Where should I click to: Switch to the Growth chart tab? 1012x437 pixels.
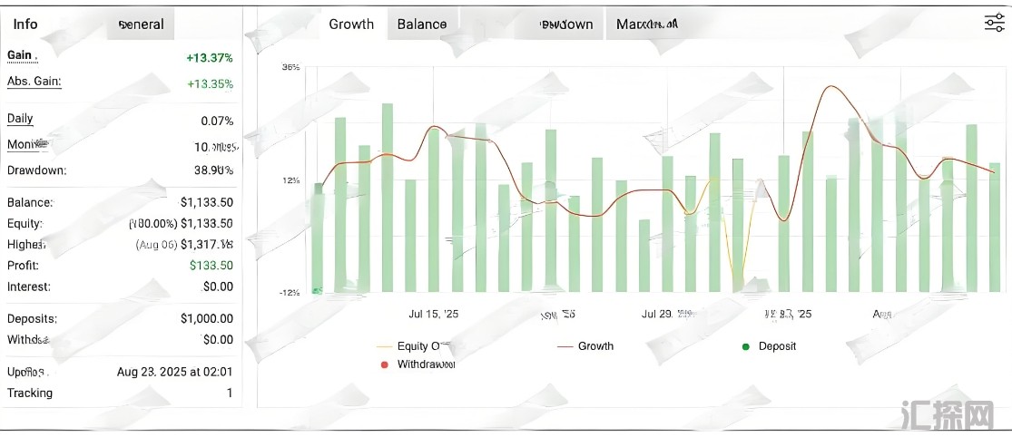click(351, 24)
